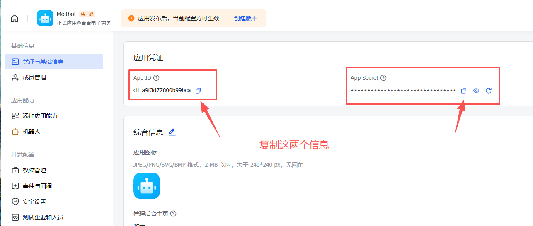Click the 综合信息 heading text

(148, 132)
